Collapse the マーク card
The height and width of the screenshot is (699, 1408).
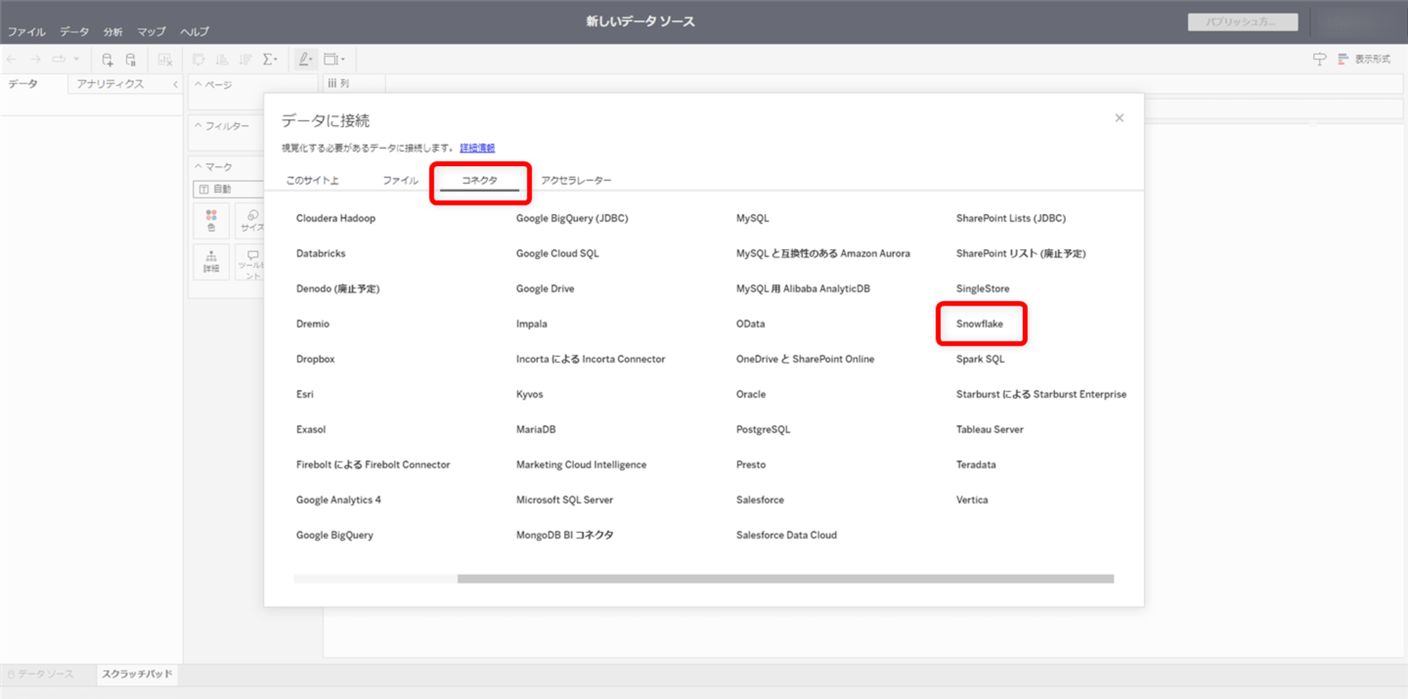199,167
